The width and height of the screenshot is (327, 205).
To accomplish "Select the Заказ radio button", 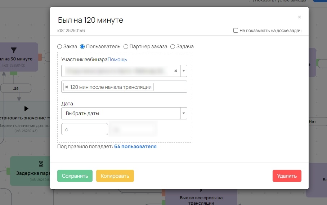I will 60,46.
